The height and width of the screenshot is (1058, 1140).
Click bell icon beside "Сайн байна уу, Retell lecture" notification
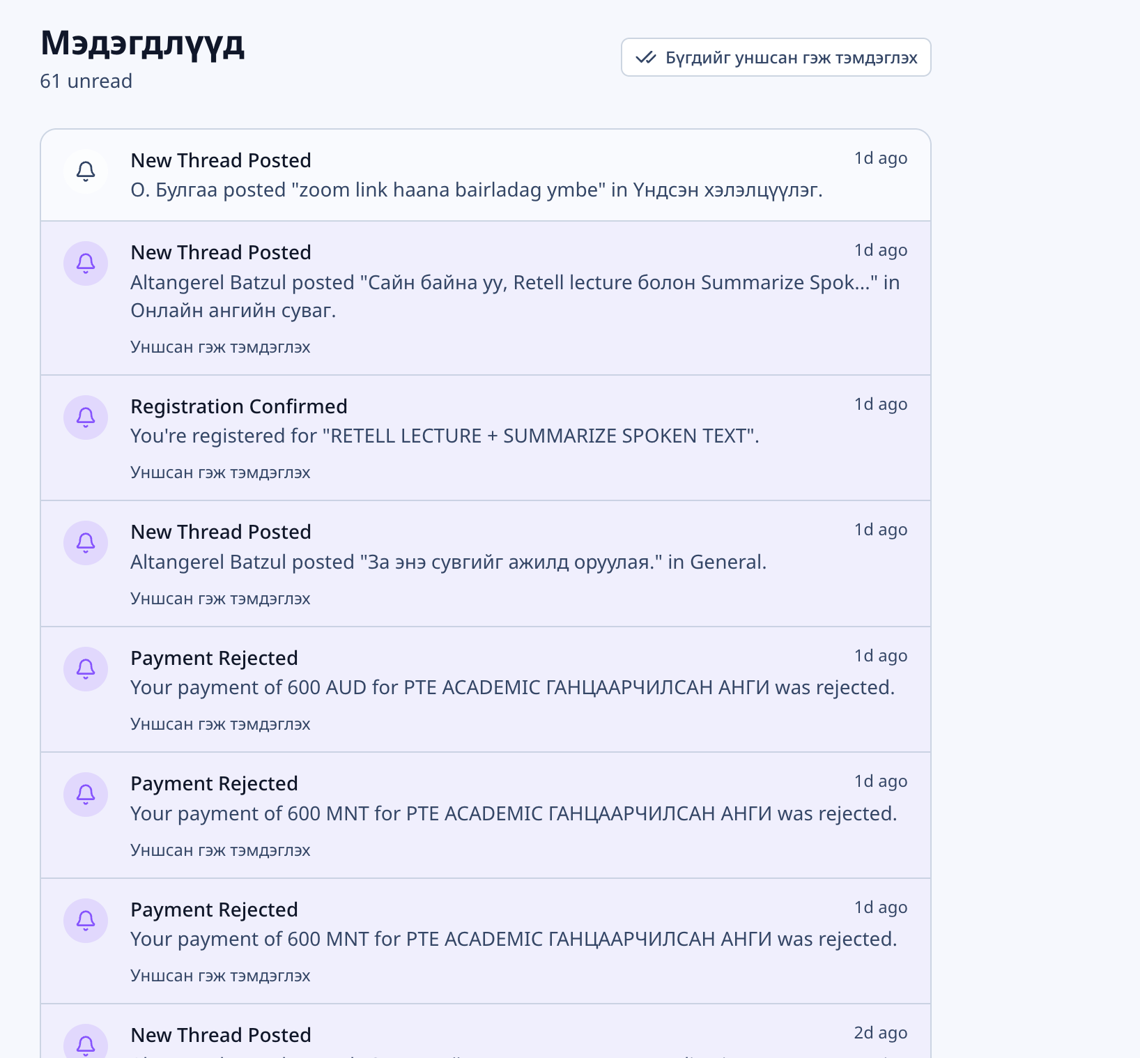(86, 263)
